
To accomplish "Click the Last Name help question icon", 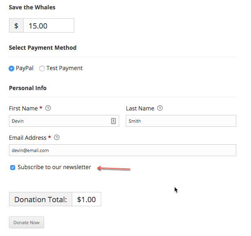I will (160, 108).
